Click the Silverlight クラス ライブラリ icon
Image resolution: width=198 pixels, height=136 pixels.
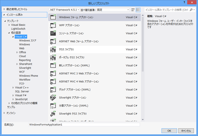tap(53, 114)
